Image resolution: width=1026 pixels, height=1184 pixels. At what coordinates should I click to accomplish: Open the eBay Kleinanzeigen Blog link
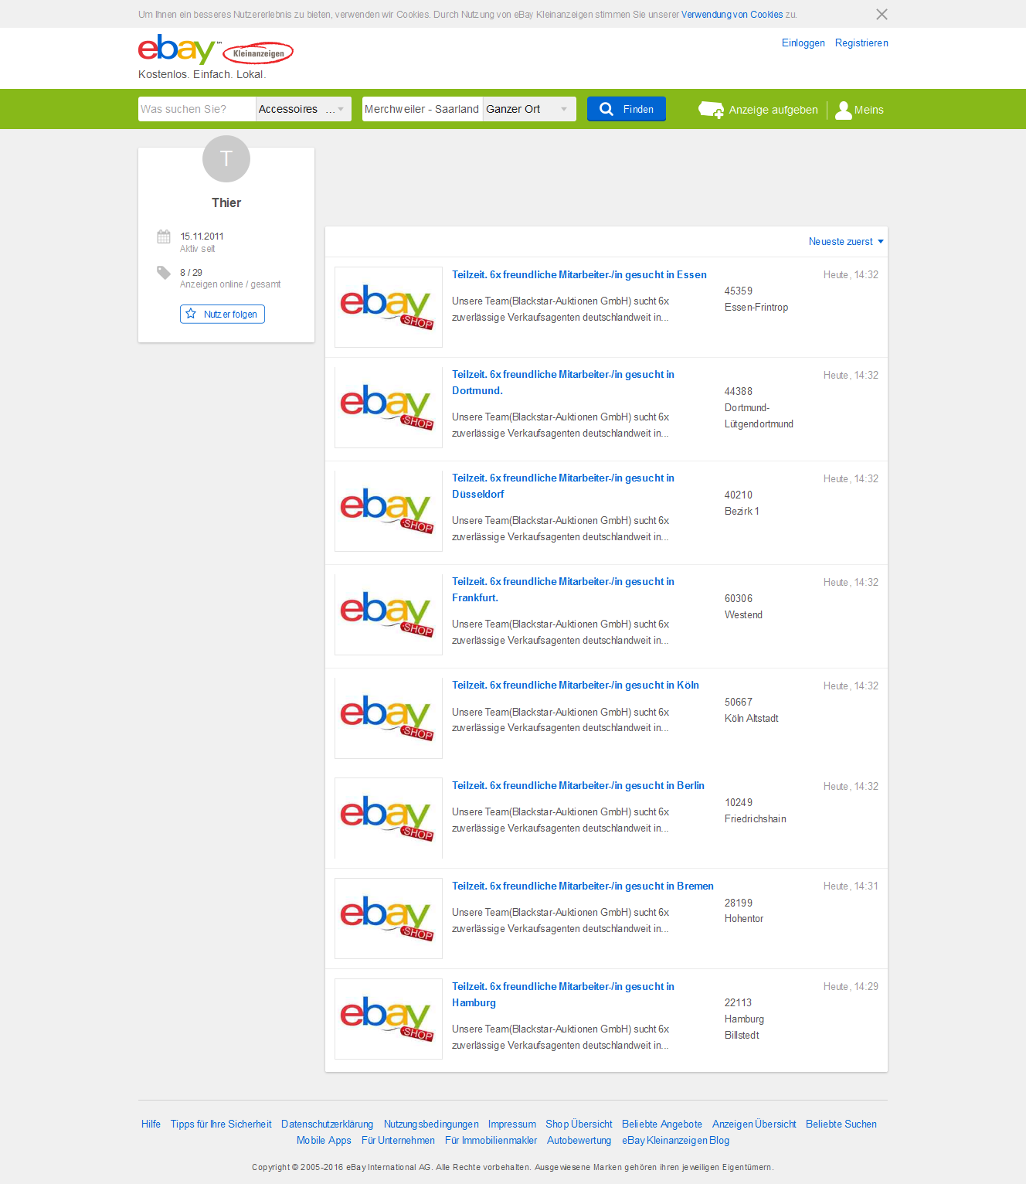pos(675,1140)
